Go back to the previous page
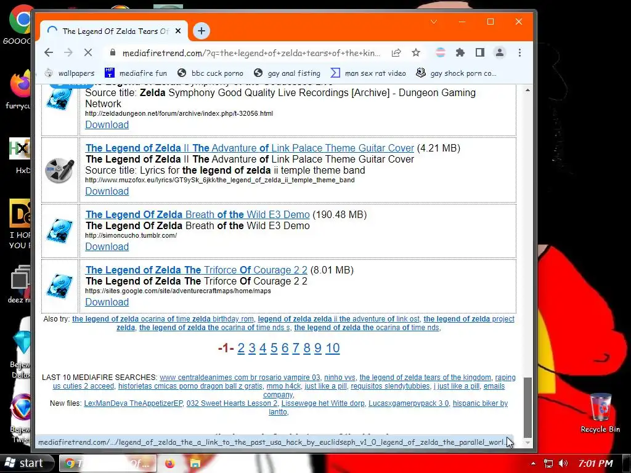This screenshot has height=473, width=631. pos(49,53)
